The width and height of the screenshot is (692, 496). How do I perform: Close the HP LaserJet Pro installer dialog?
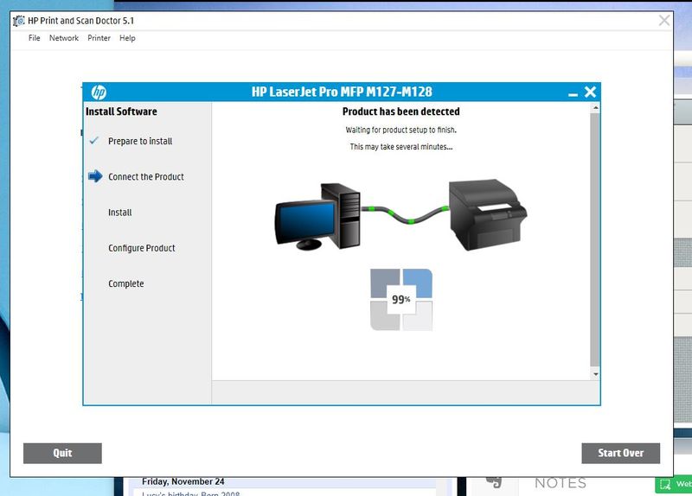point(590,92)
